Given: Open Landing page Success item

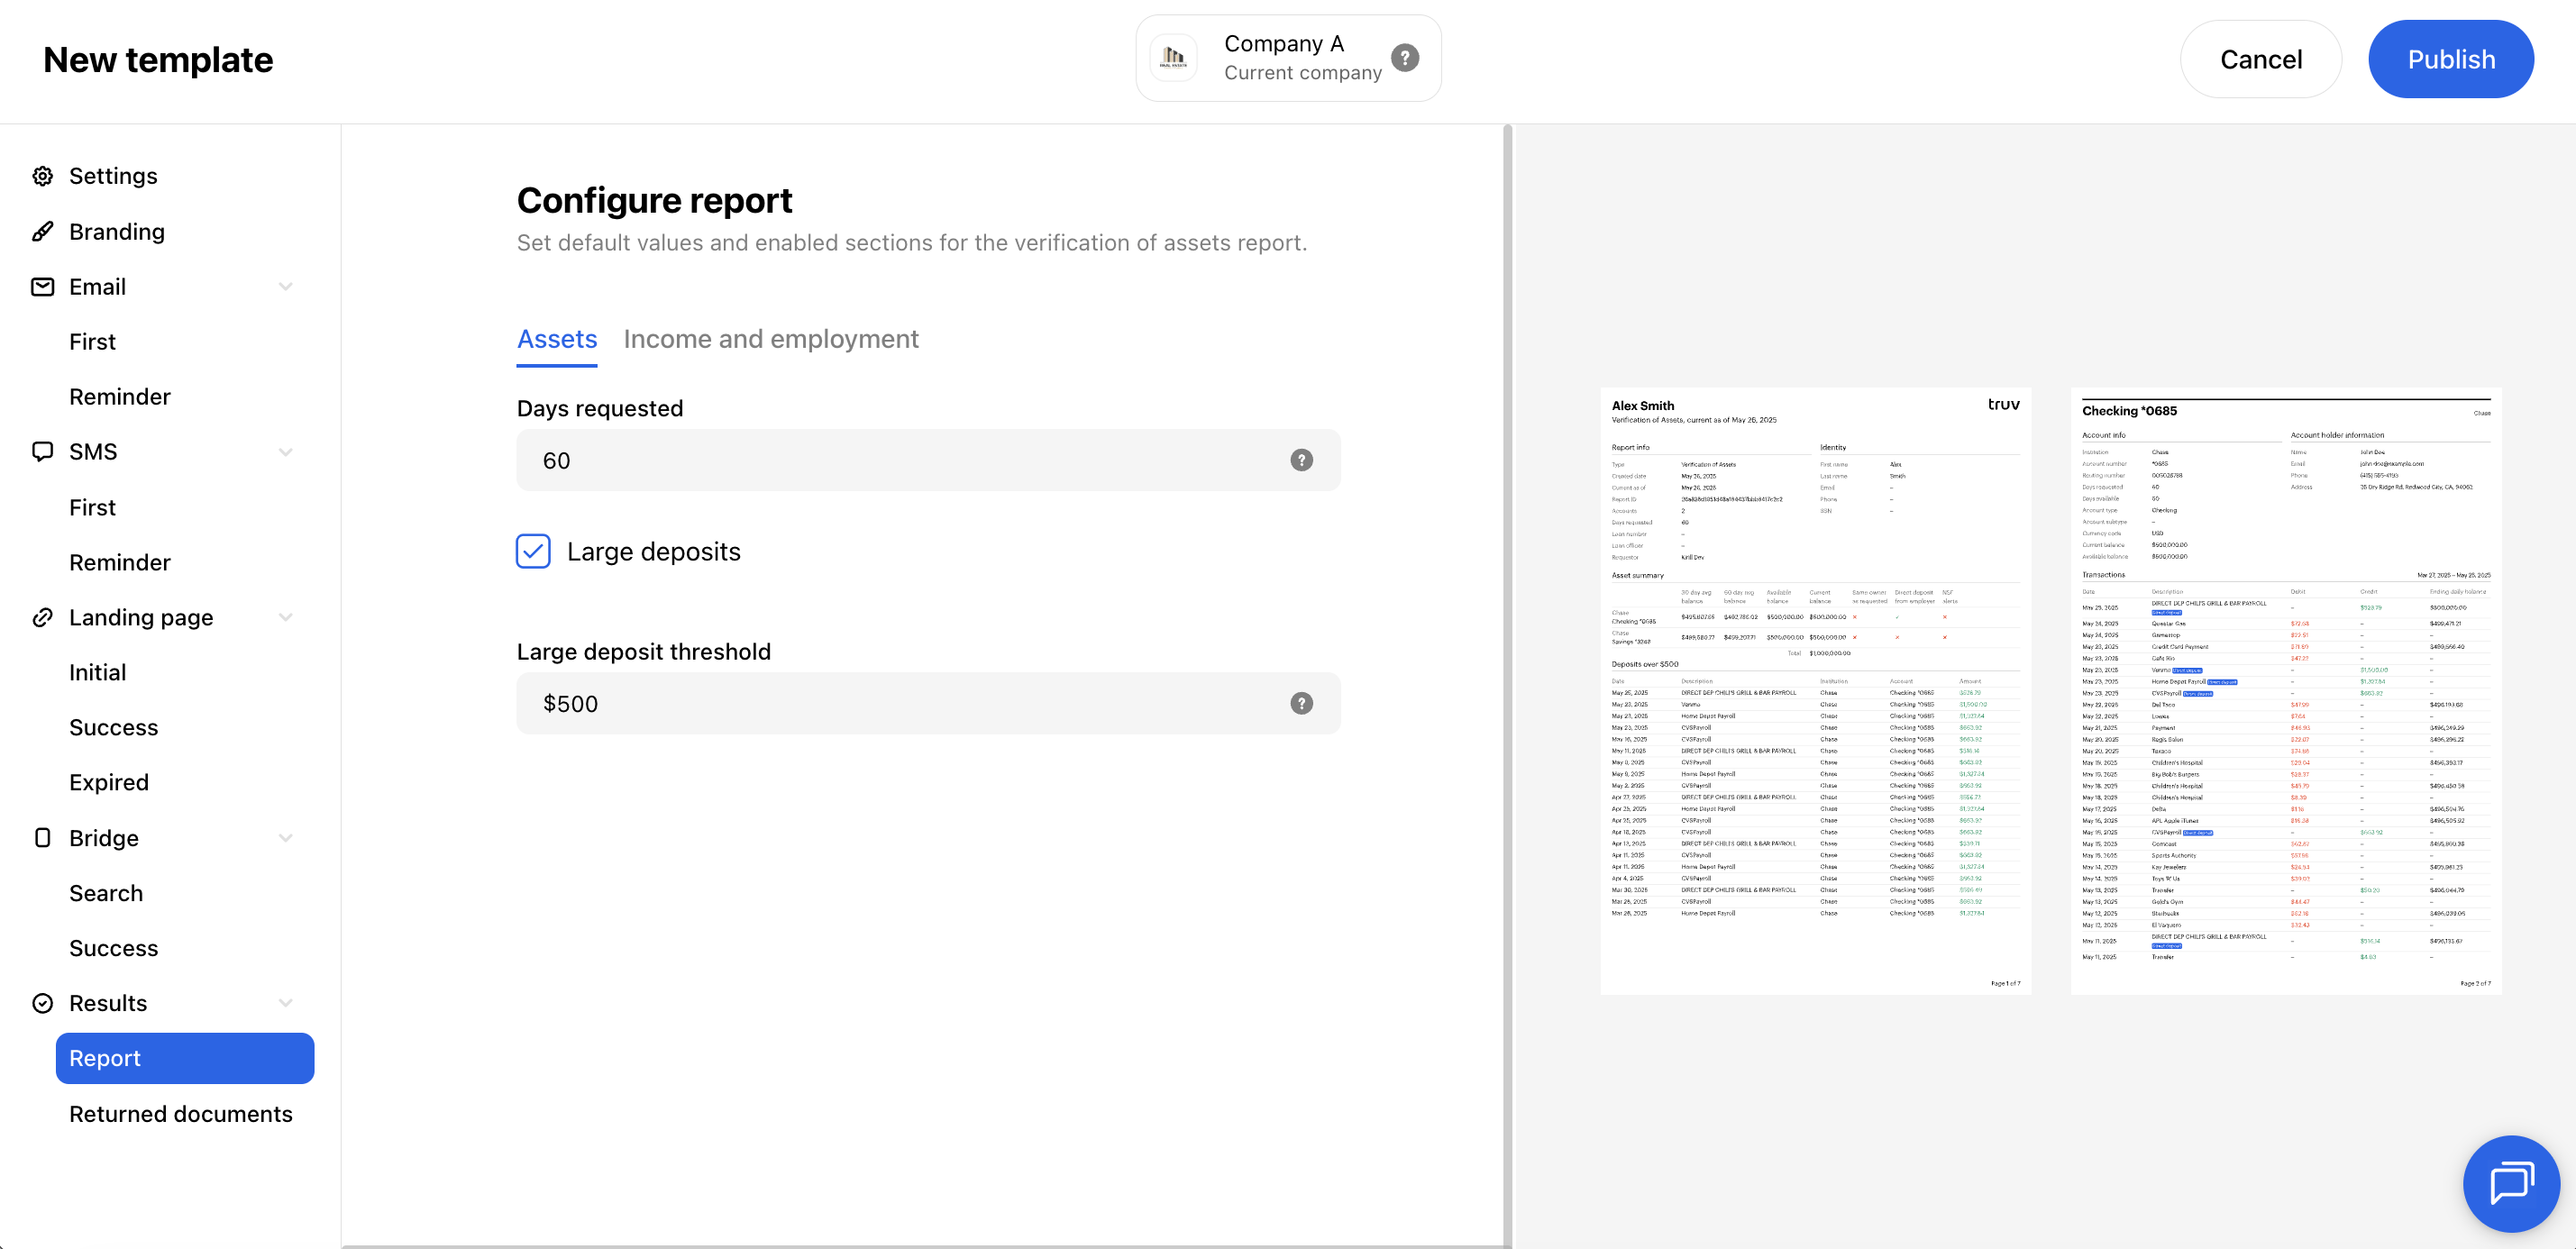Looking at the screenshot, I should pos(113,728).
